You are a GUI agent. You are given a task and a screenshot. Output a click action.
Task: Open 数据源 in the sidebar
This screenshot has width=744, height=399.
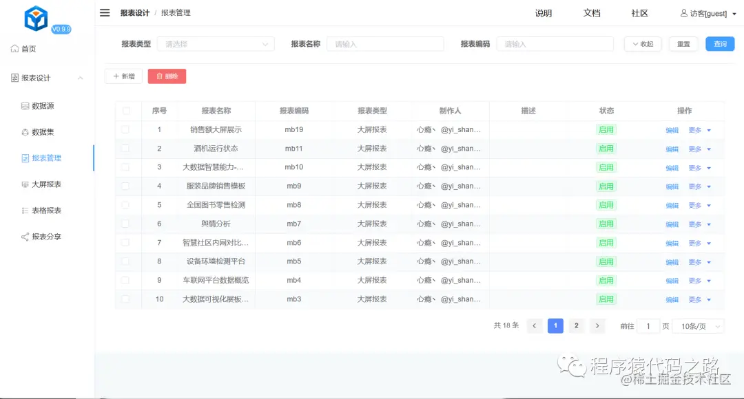37,106
